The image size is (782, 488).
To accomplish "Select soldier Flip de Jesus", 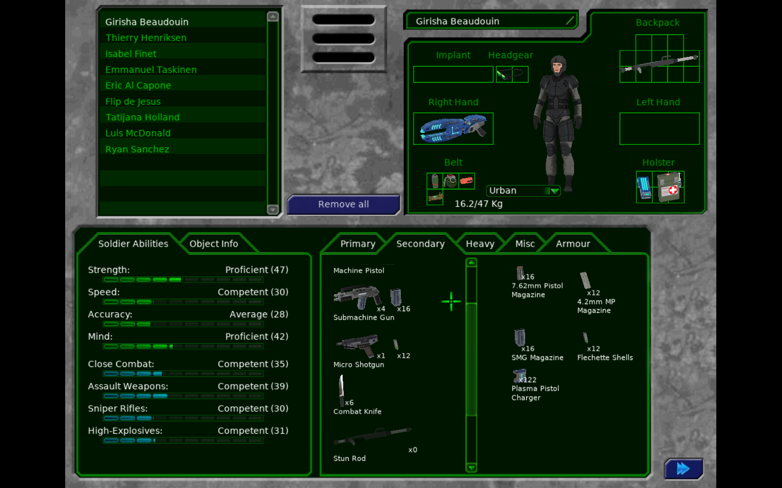I will 182,101.
